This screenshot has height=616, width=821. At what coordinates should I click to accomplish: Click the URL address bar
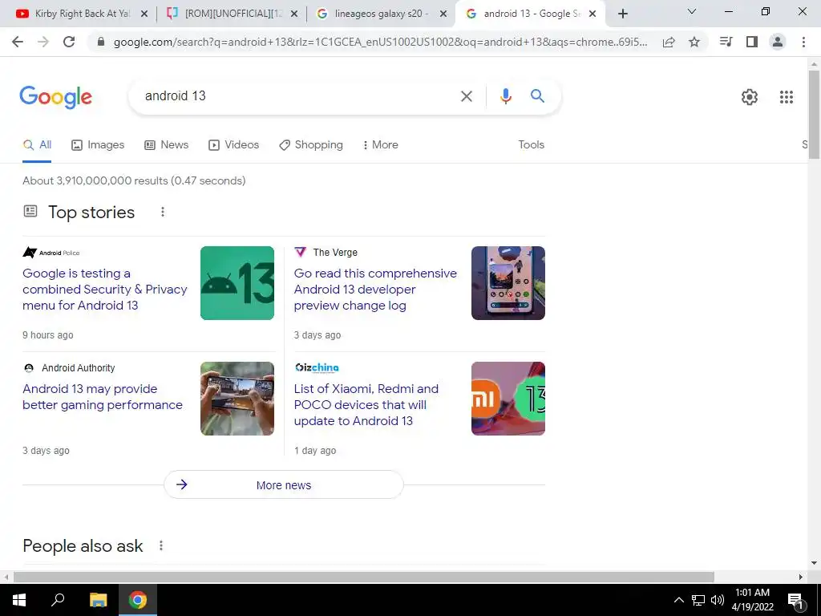[380, 42]
